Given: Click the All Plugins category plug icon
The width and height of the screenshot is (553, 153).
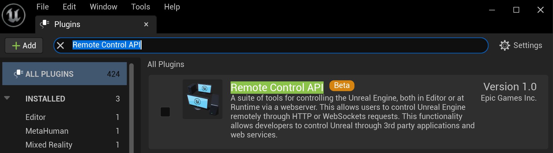Looking at the screenshot, I should (18, 74).
